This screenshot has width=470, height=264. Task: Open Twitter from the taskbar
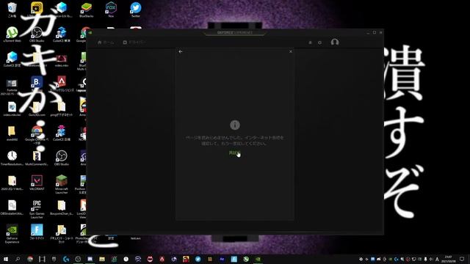point(198,259)
